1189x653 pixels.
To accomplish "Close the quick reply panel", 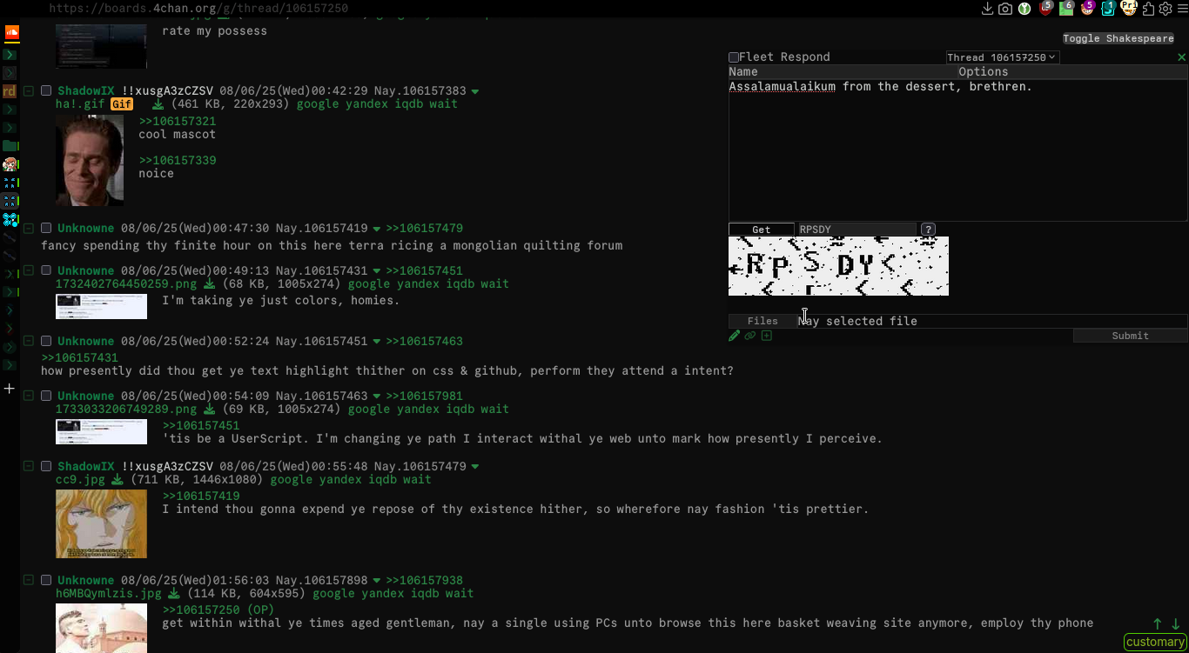I will point(1181,57).
